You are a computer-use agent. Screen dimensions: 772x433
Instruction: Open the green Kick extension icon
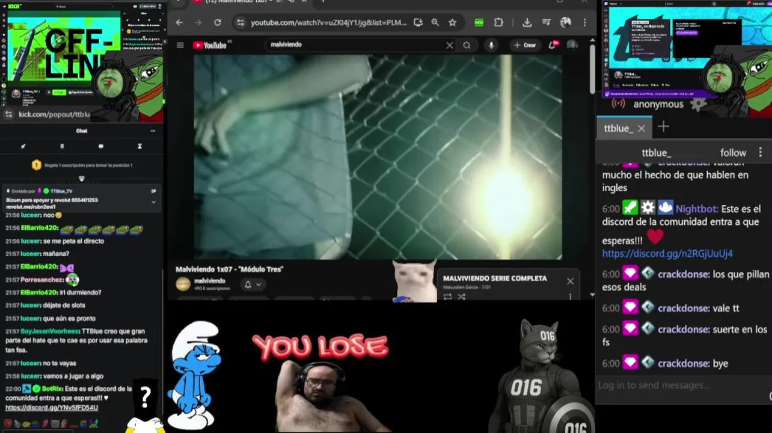pyautogui.click(x=479, y=23)
